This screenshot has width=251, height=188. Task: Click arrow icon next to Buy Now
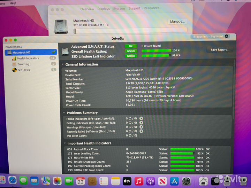click(227, 36)
